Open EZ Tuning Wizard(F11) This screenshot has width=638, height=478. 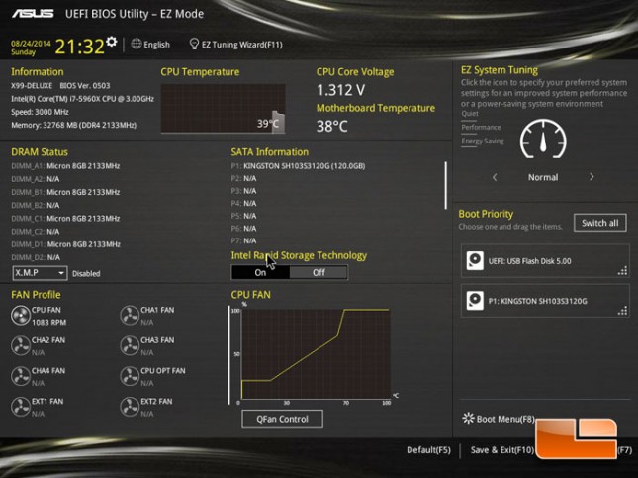point(241,44)
